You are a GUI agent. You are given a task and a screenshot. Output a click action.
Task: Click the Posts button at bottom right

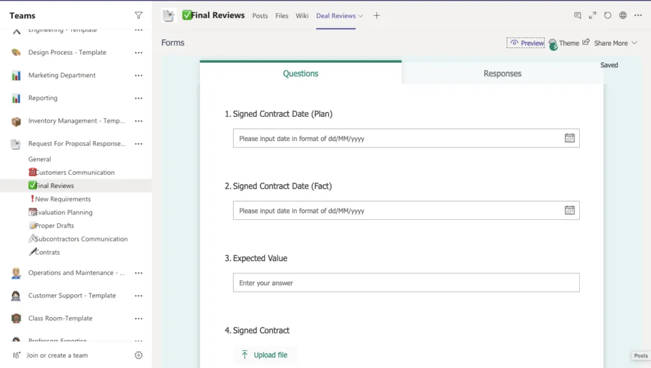click(x=641, y=355)
